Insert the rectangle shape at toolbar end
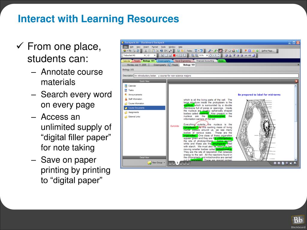 [x=254, y=55]
